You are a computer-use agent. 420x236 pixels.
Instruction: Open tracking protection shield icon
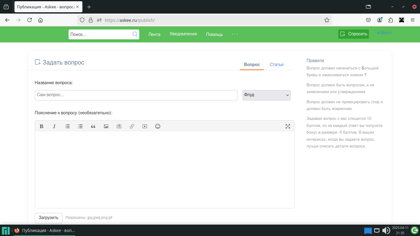pyautogui.click(x=82, y=20)
